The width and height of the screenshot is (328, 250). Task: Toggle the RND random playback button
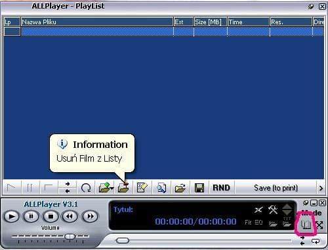(x=221, y=188)
